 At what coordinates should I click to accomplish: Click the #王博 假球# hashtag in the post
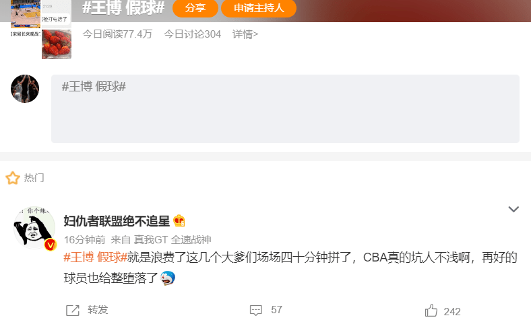[95, 257]
